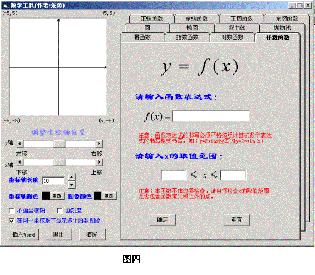This screenshot has height=275, width=315.
Task: Click the coordinate plot canvas
Action: pyautogui.click(x=58, y=67)
